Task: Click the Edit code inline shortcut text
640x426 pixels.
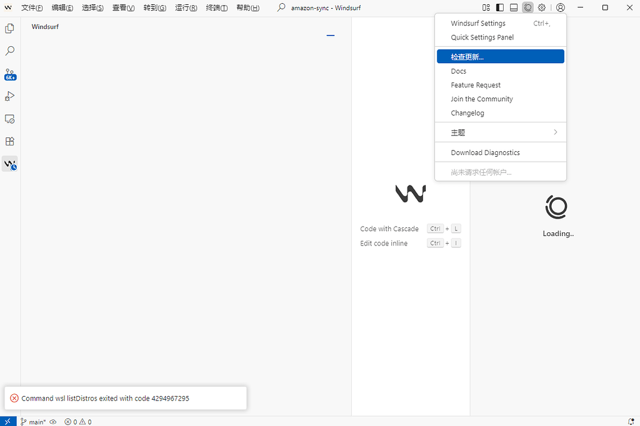Action: click(384, 243)
